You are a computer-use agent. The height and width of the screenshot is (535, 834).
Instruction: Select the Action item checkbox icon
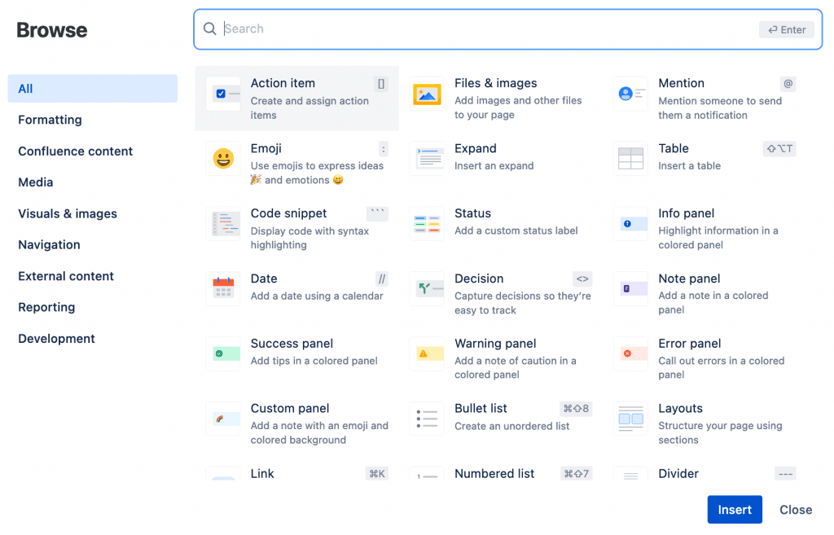coord(223,94)
